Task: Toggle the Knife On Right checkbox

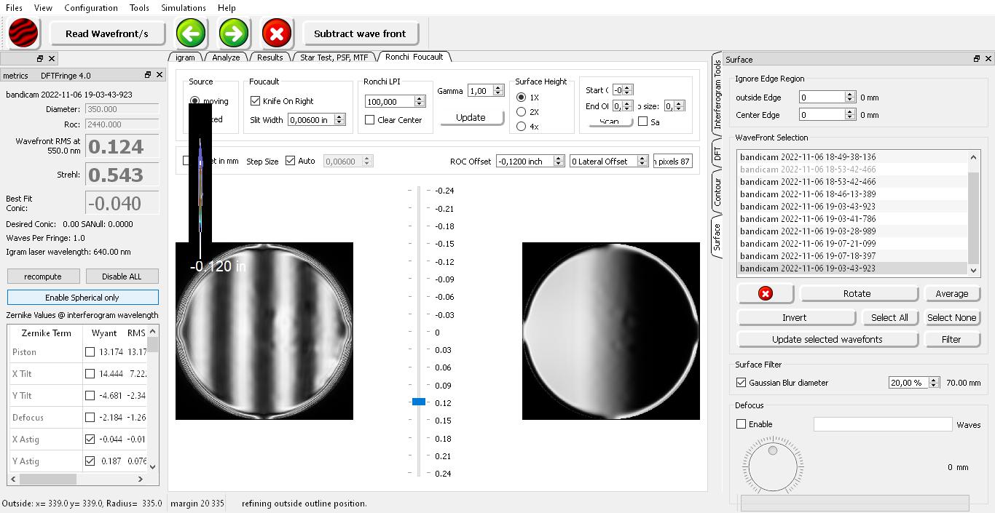Action: point(256,101)
